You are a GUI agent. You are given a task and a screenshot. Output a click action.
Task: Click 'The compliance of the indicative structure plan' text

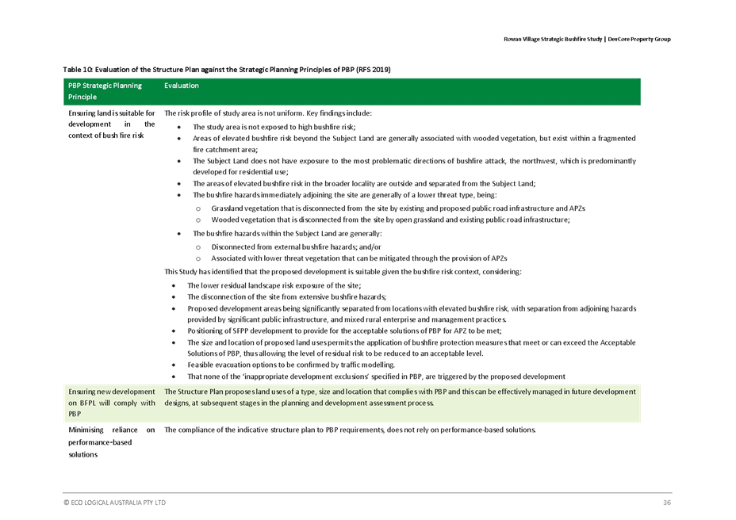pyautogui.click(x=350, y=430)
